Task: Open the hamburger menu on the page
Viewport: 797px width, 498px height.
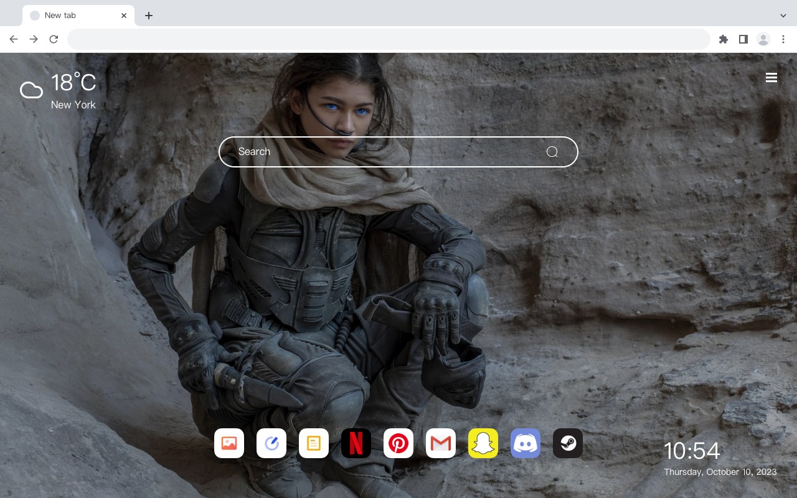Action: 771,78
